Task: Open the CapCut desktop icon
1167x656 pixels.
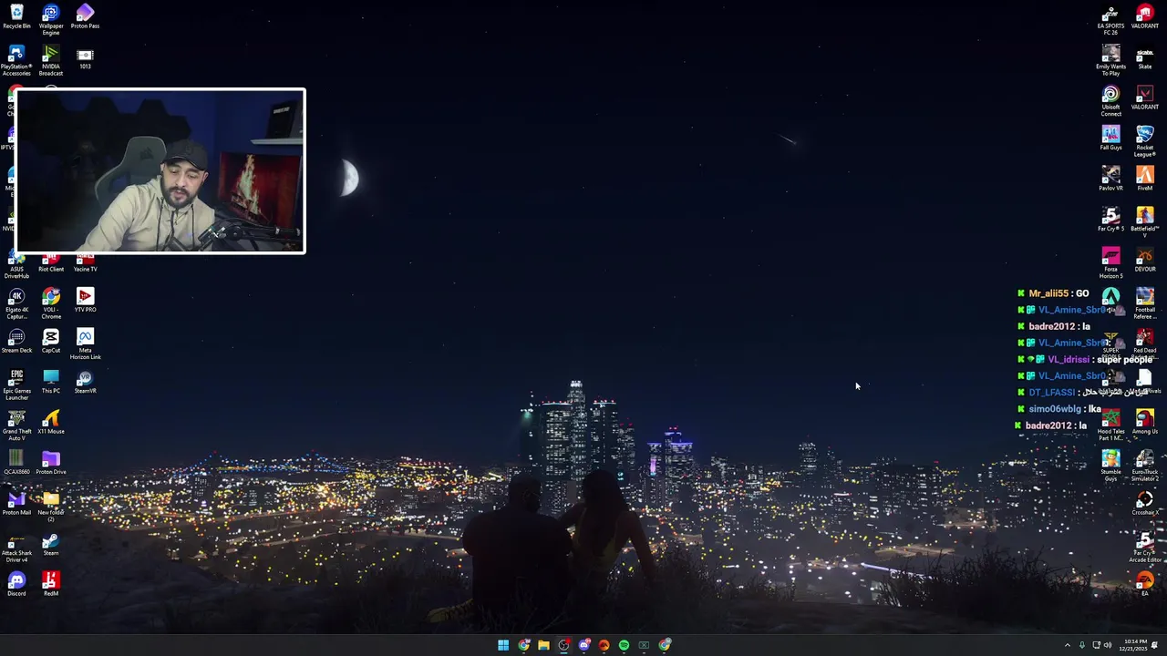Action: pos(51,342)
